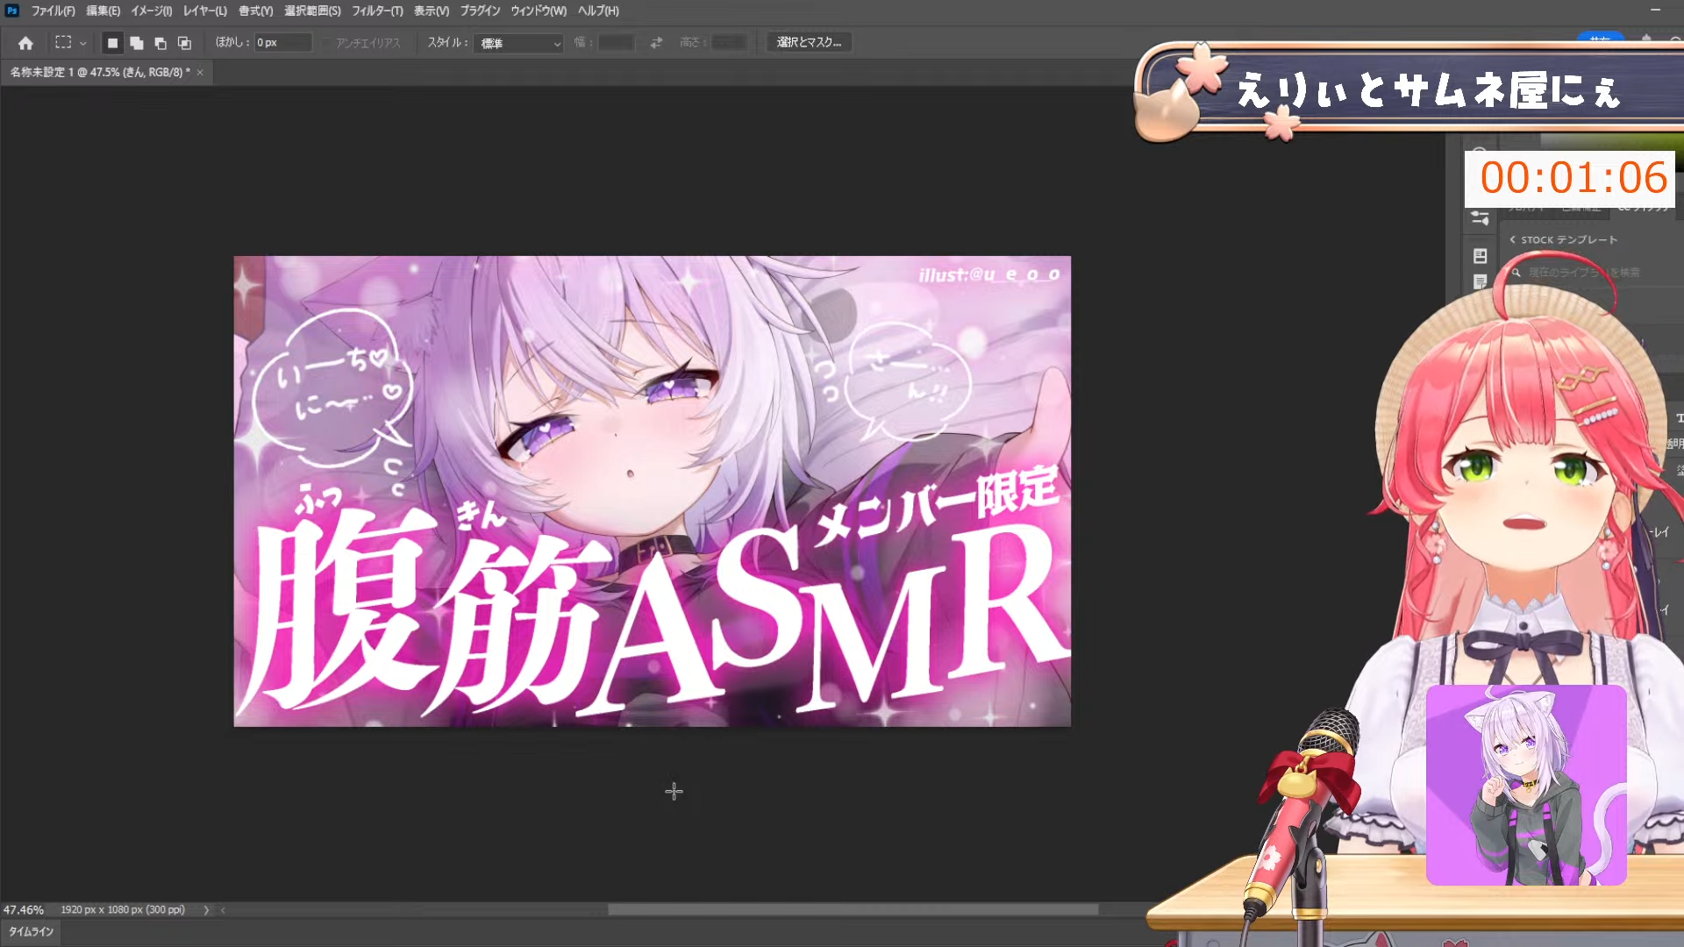Select the Rectangular Marquee tool preset icon

(x=63, y=42)
